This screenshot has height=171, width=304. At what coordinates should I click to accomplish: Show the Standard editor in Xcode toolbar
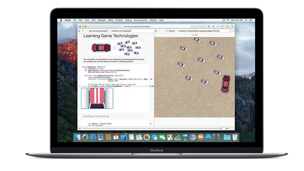pyautogui.click(x=209, y=26)
